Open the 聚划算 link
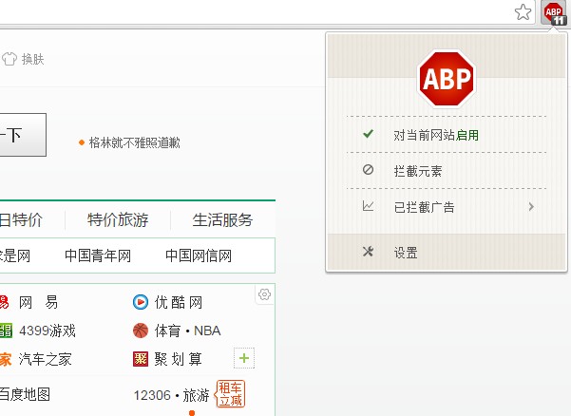 tap(178, 359)
